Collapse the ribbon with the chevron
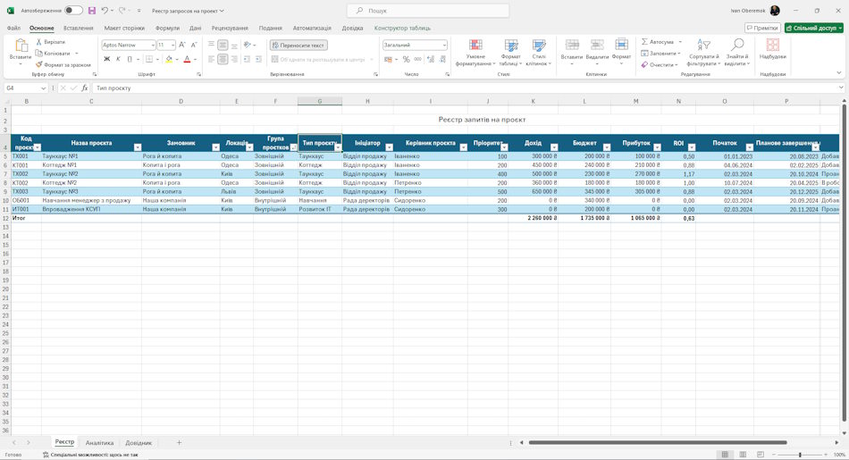 (x=839, y=73)
